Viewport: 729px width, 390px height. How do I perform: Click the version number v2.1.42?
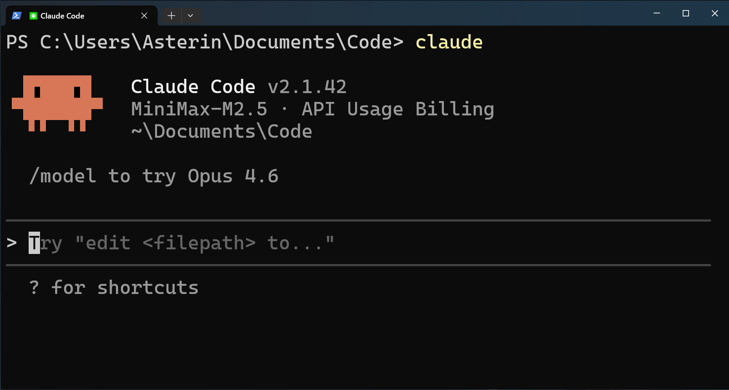(x=307, y=87)
